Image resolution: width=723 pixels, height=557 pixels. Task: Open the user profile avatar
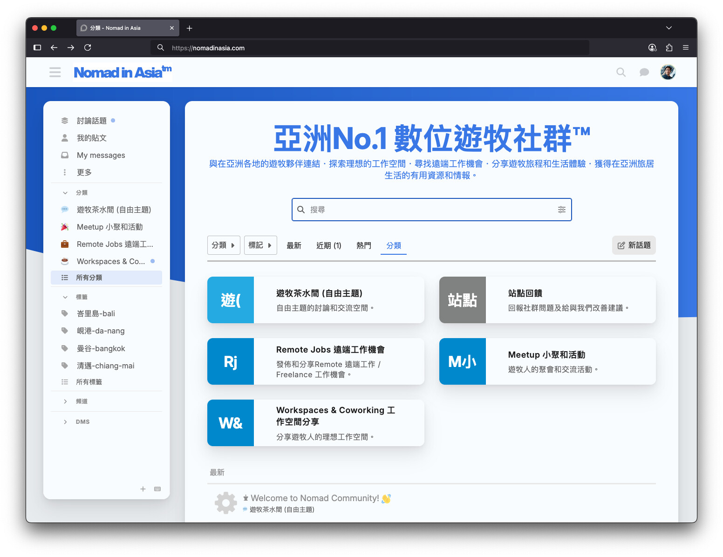pyautogui.click(x=668, y=72)
